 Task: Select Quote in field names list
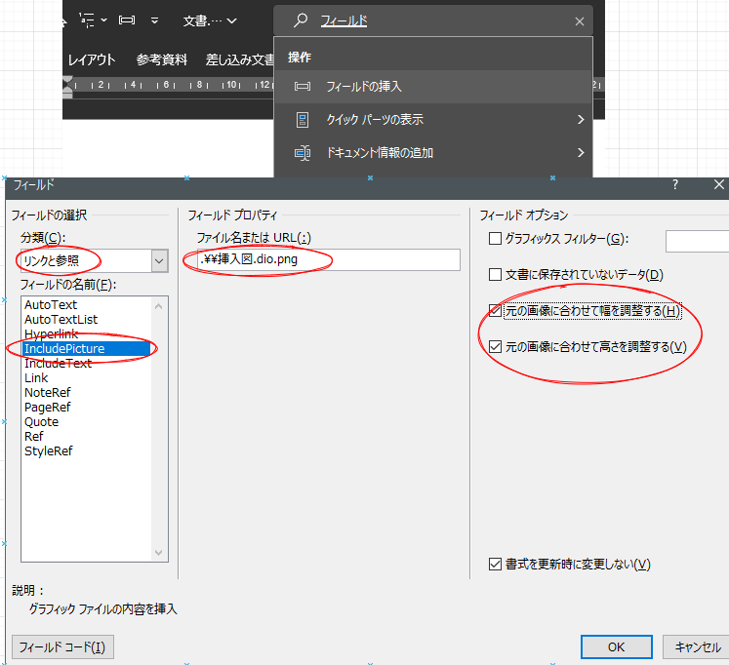tap(41, 421)
